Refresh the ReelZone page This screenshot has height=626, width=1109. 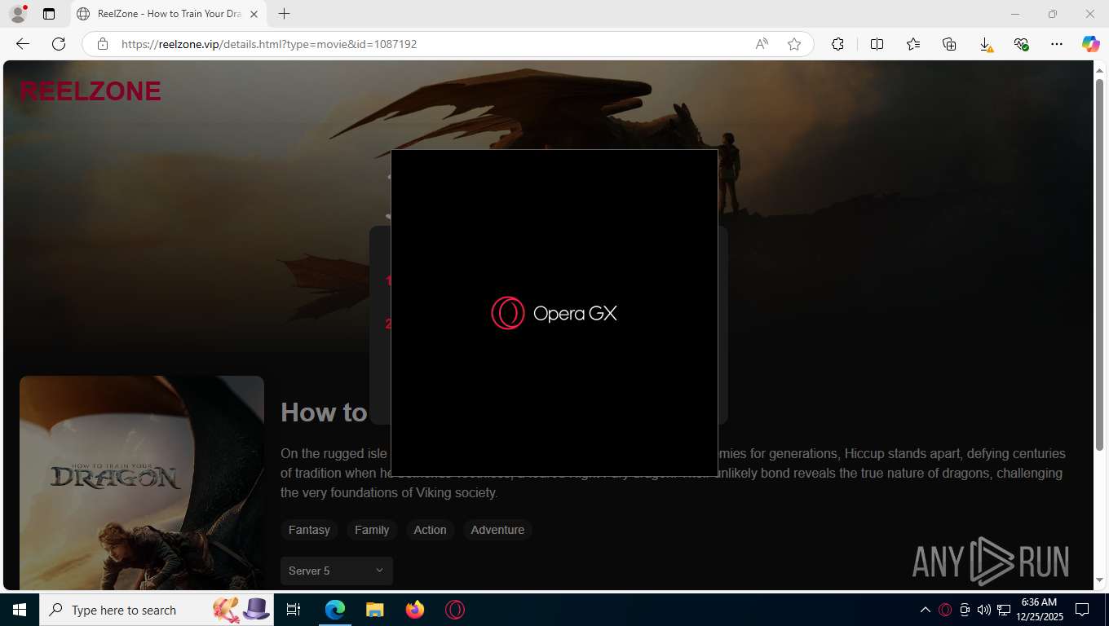(59, 44)
